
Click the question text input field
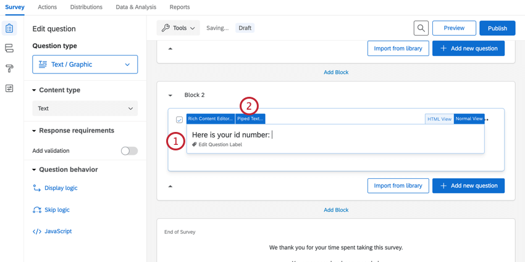point(334,134)
